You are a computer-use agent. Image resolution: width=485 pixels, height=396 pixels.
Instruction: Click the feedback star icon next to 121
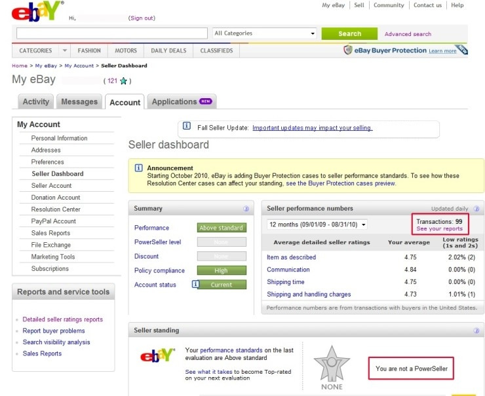tap(123, 81)
